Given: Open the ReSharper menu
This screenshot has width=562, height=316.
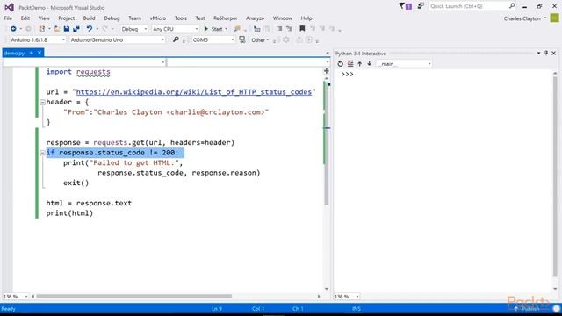Looking at the screenshot, I should (225, 18).
